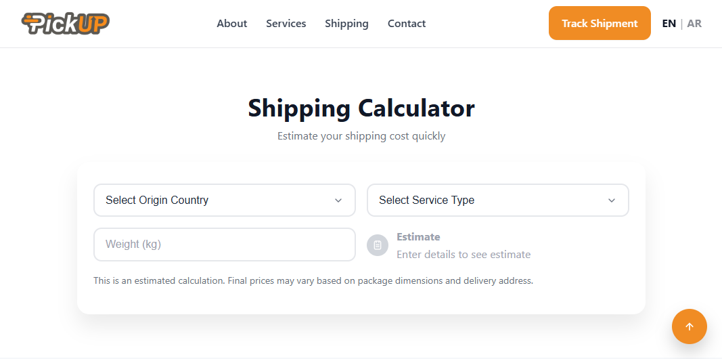Click the bold Estimate label
The height and width of the screenshot is (359, 722).
pyautogui.click(x=418, y=237)
